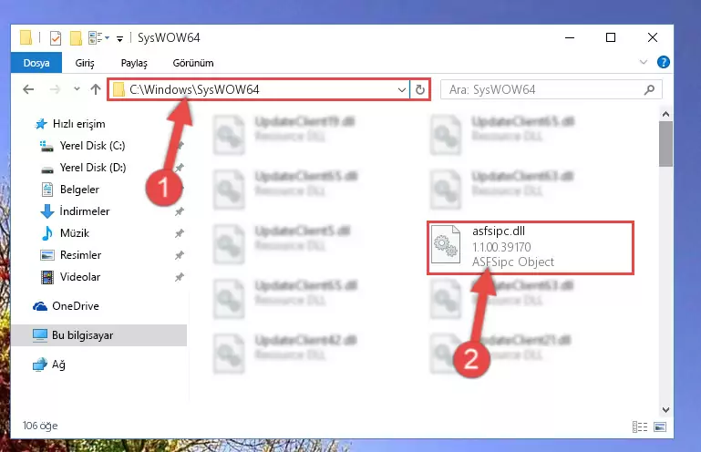This screenshot has width=701, height=452.
Task: Open the recent locations dropdown arrow
Action: point(77,89)
